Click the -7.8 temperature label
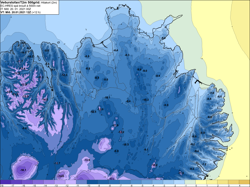 coord(212,93)
